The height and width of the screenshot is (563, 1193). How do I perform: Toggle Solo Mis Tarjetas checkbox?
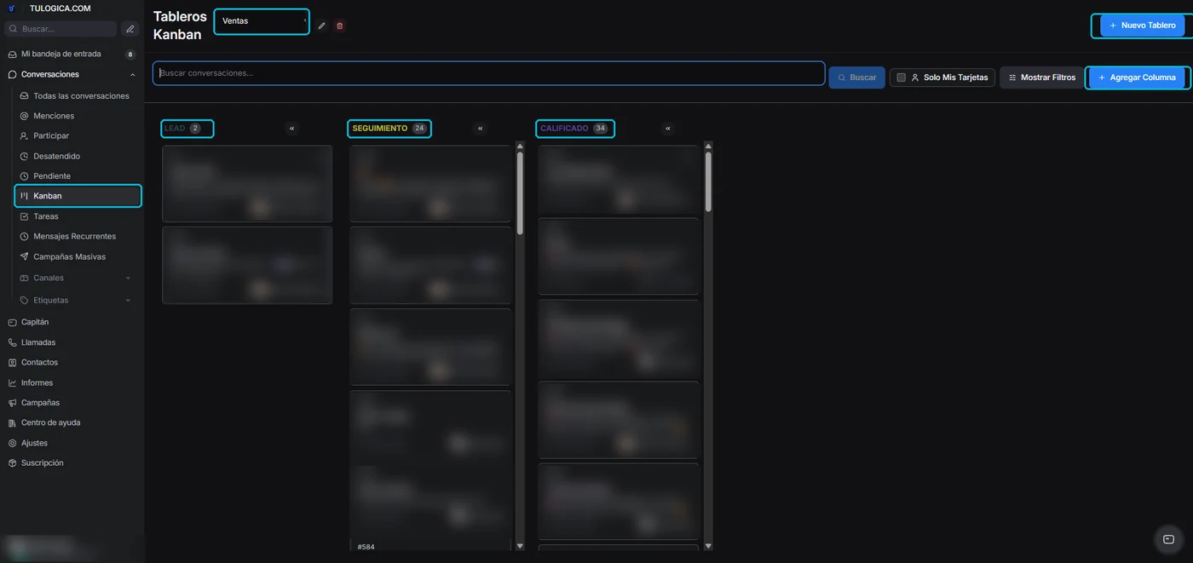pos(902,78)
